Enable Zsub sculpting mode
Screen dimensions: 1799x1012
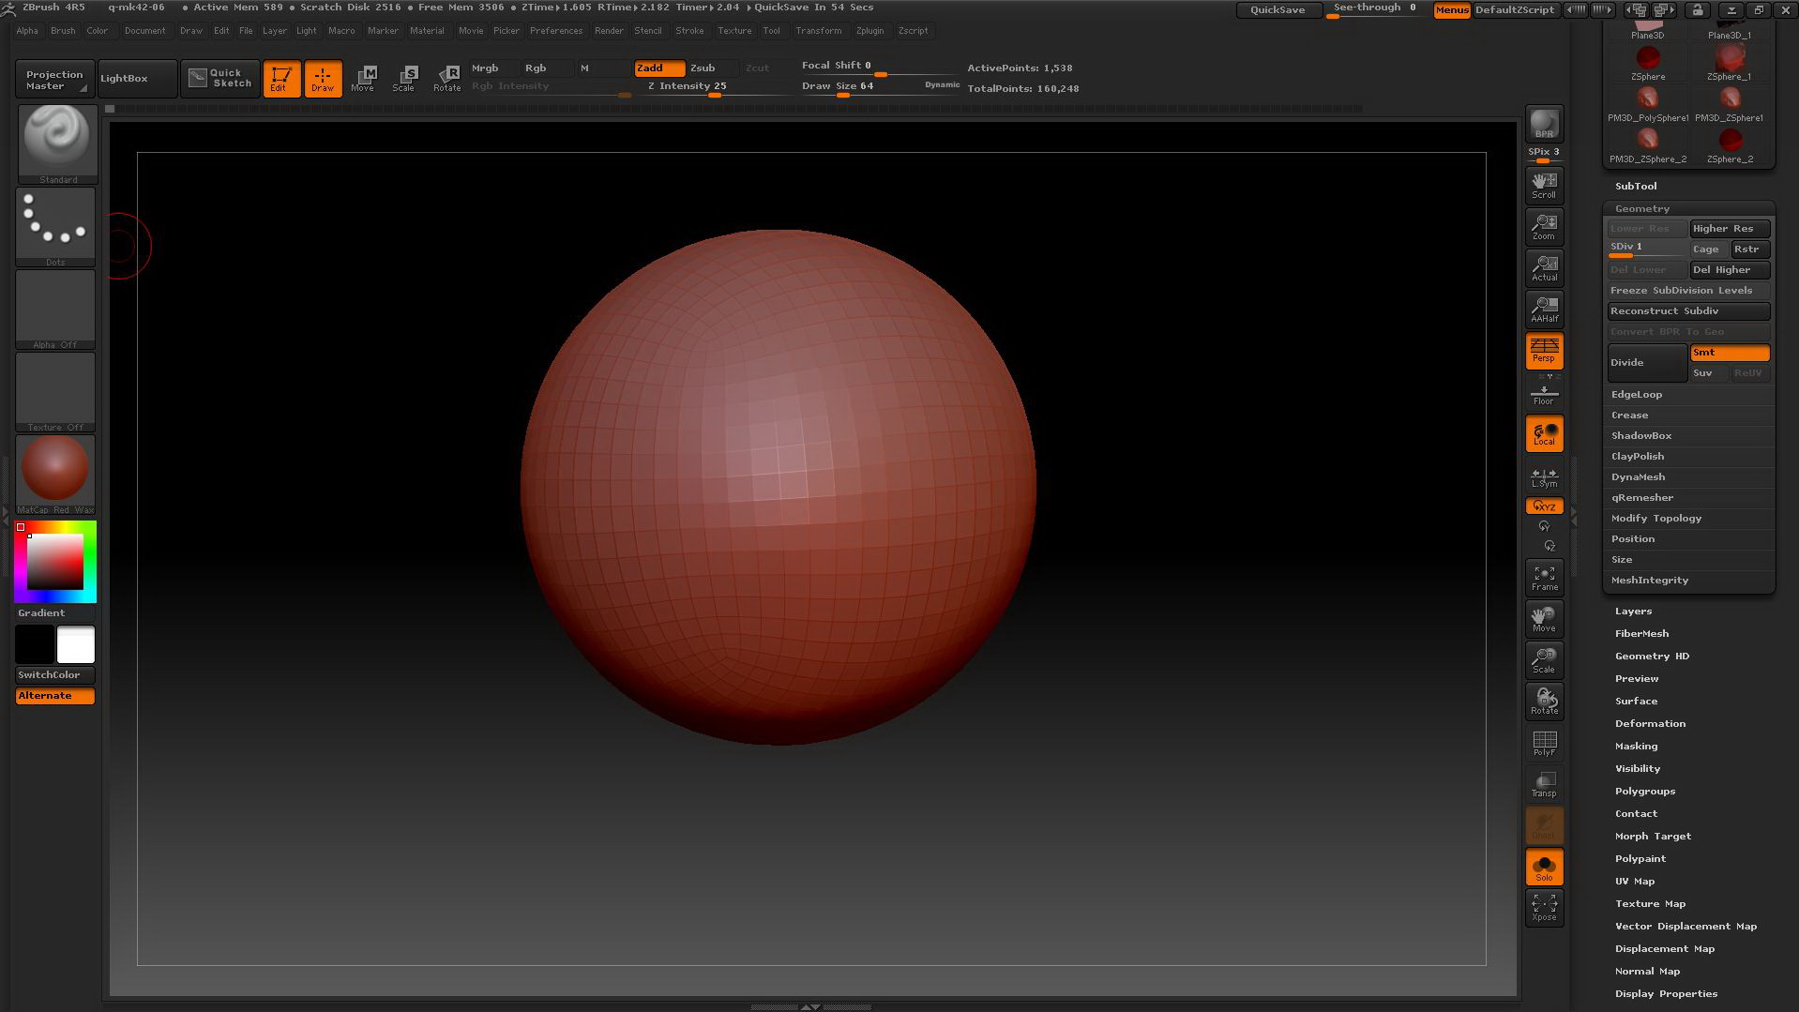[x=712, y=68]
